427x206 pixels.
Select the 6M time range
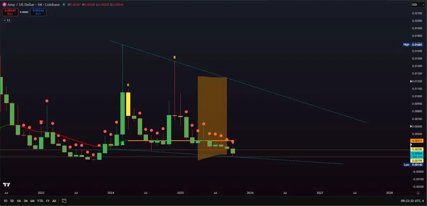[x=32, y=201]
